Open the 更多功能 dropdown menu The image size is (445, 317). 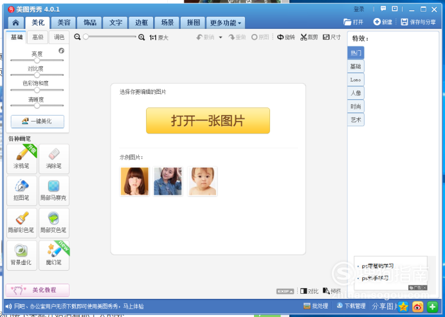[226, 23]
